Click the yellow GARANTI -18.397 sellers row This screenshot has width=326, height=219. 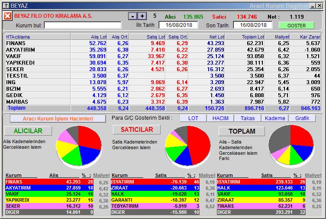(x=155, y=200)
